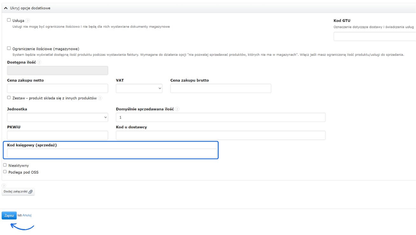The width and height of the screenshot is (416, 235).
Task: Click the Dodaj załączniki attachment button
Action: [18, 192]
